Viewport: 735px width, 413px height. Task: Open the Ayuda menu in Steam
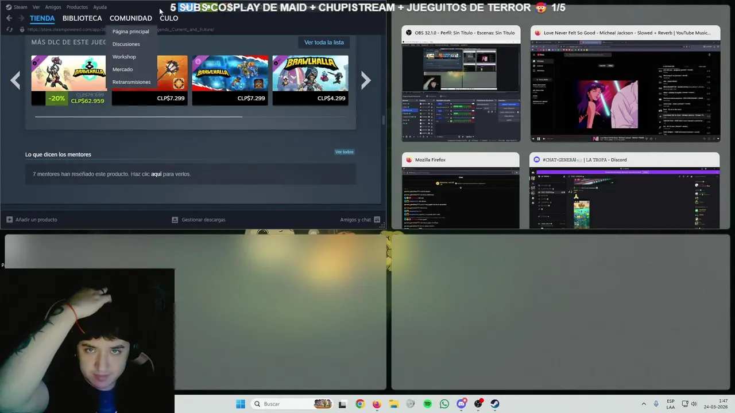click(100, 7)
